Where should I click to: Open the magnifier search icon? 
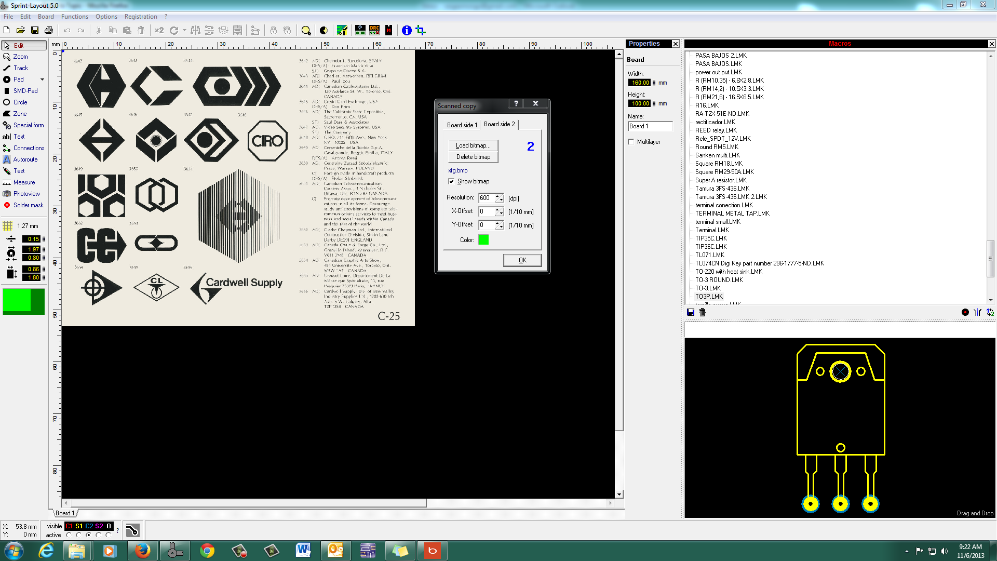306,31
